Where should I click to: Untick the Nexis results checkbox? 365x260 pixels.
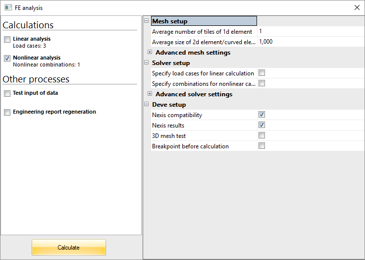tap(261, 125)
